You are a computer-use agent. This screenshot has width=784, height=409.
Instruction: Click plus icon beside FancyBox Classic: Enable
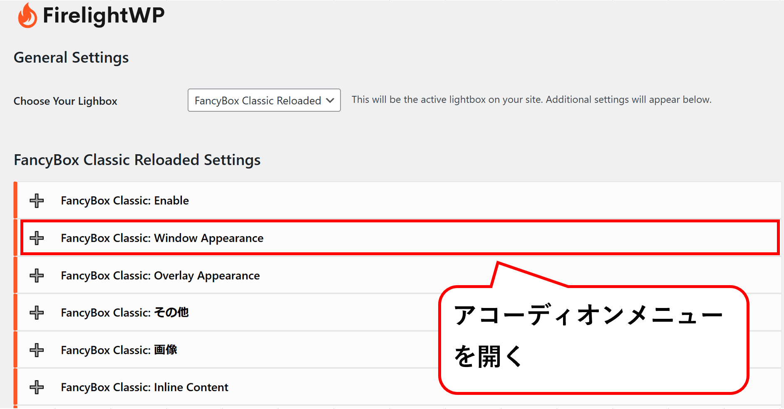pyautogui.click(x=37, y=200)
